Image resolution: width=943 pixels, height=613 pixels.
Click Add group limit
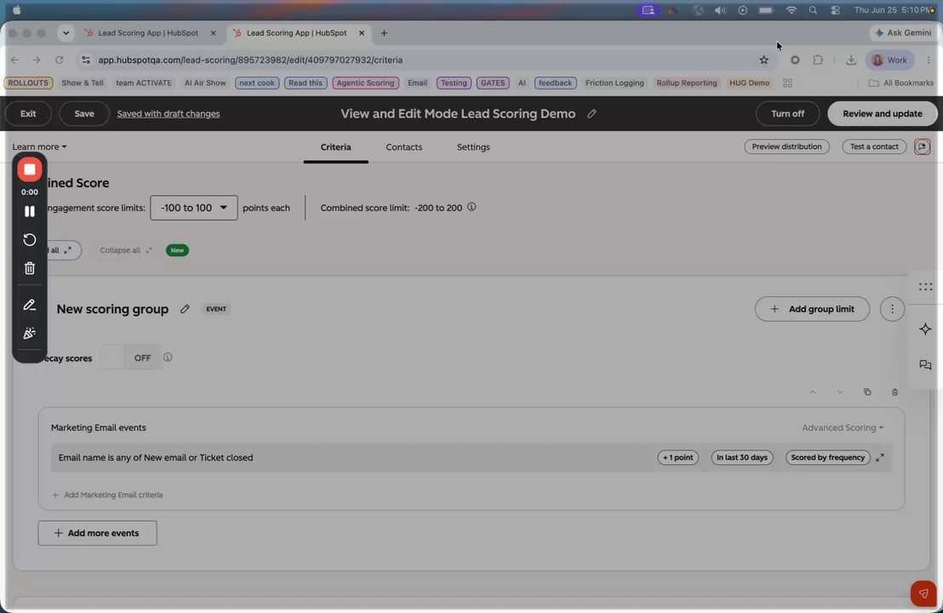pos(812,309)
